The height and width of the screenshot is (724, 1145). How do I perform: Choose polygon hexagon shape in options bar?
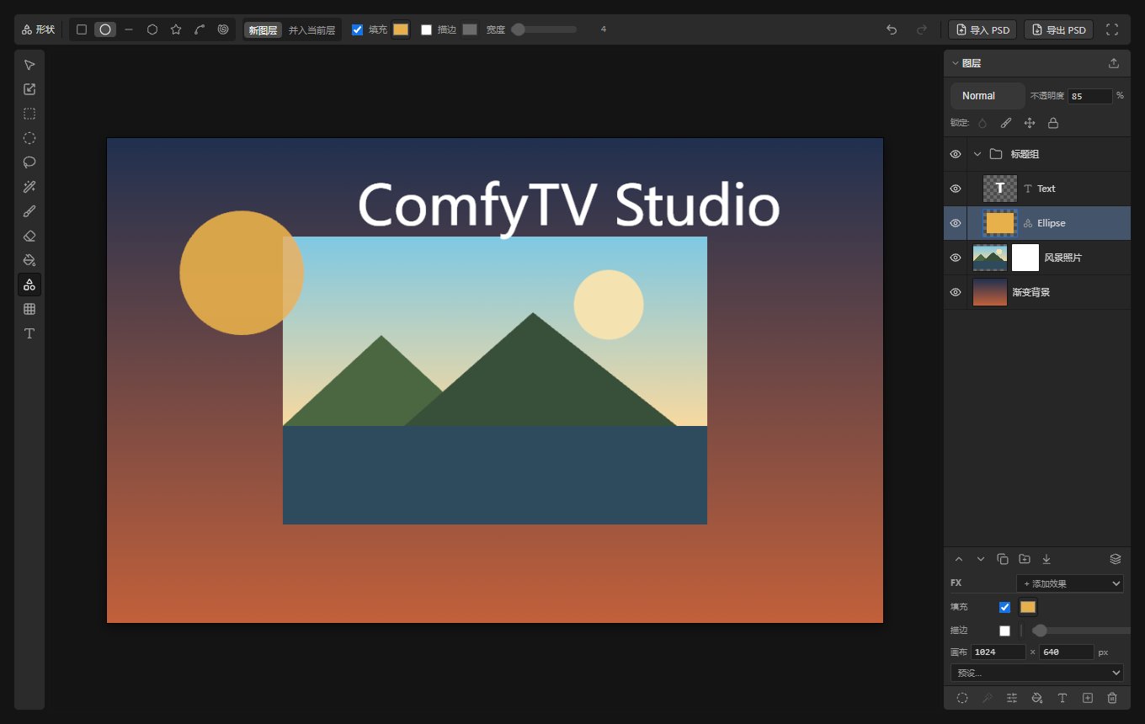(x=152, y=29)
